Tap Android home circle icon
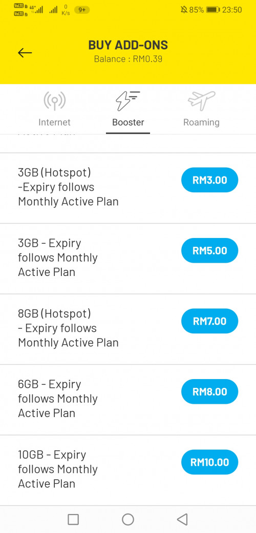Viewport: 256px width, 533px height. 128,519
